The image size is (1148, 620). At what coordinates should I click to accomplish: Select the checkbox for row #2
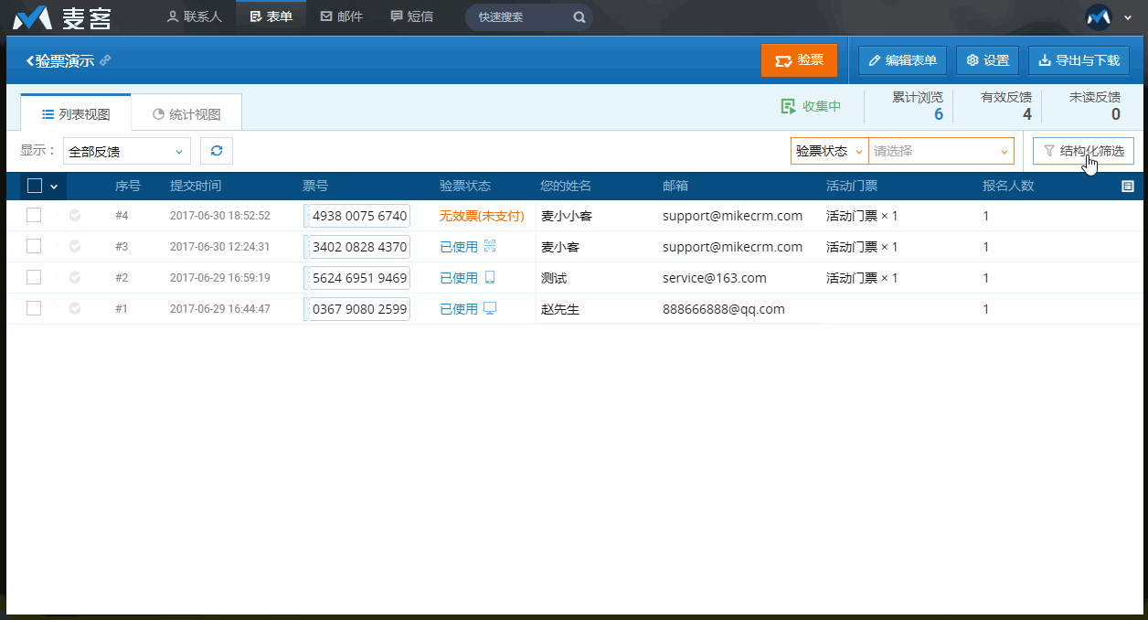click(34, 277)
